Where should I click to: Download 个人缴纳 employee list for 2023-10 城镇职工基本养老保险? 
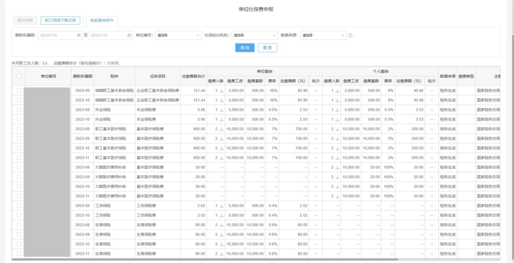(337, 100)
